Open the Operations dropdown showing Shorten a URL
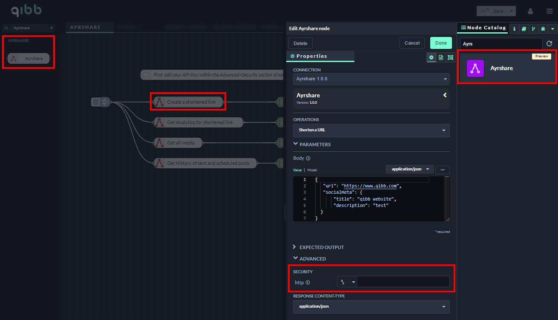Screen dimensions: 558x320 371,130
